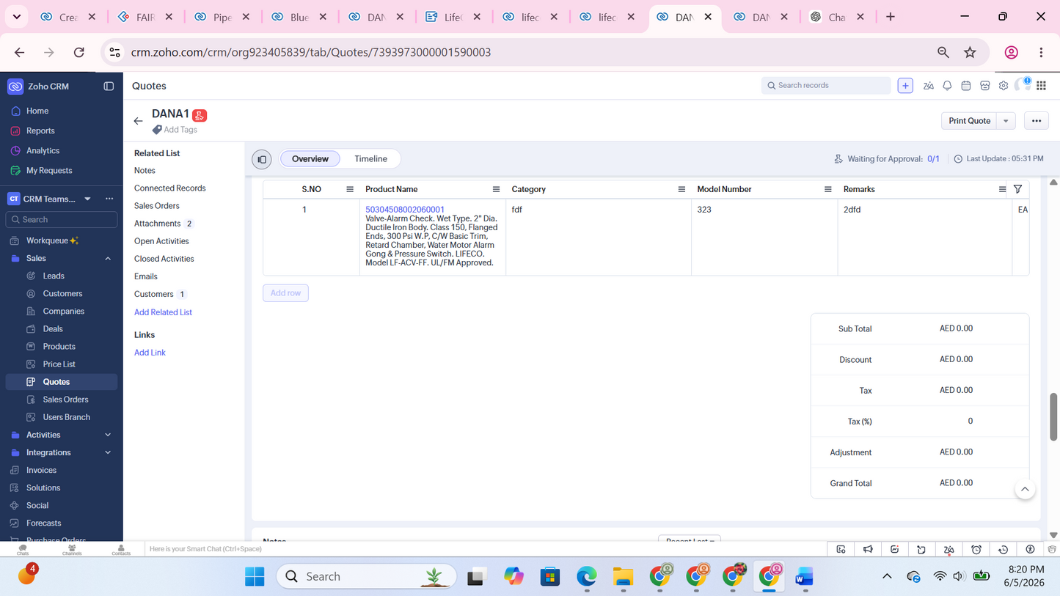Click the sidebar module Search field
1060x596 pixels.
[x=62, y=220]
